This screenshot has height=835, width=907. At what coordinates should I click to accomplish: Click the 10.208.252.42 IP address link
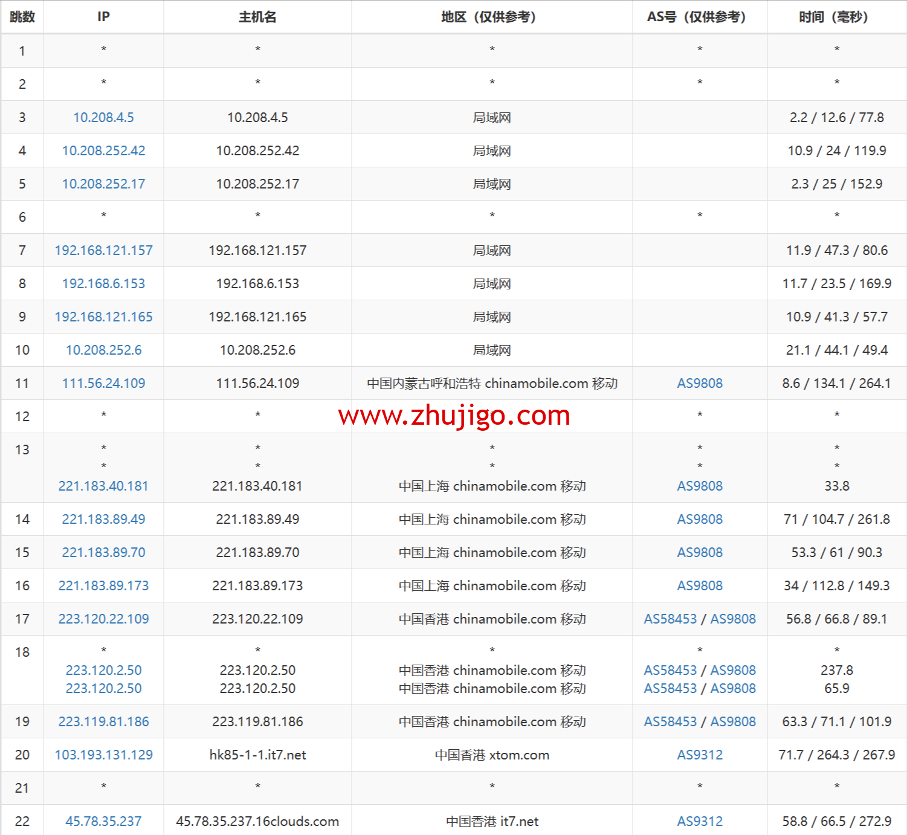tap(103, 151)
